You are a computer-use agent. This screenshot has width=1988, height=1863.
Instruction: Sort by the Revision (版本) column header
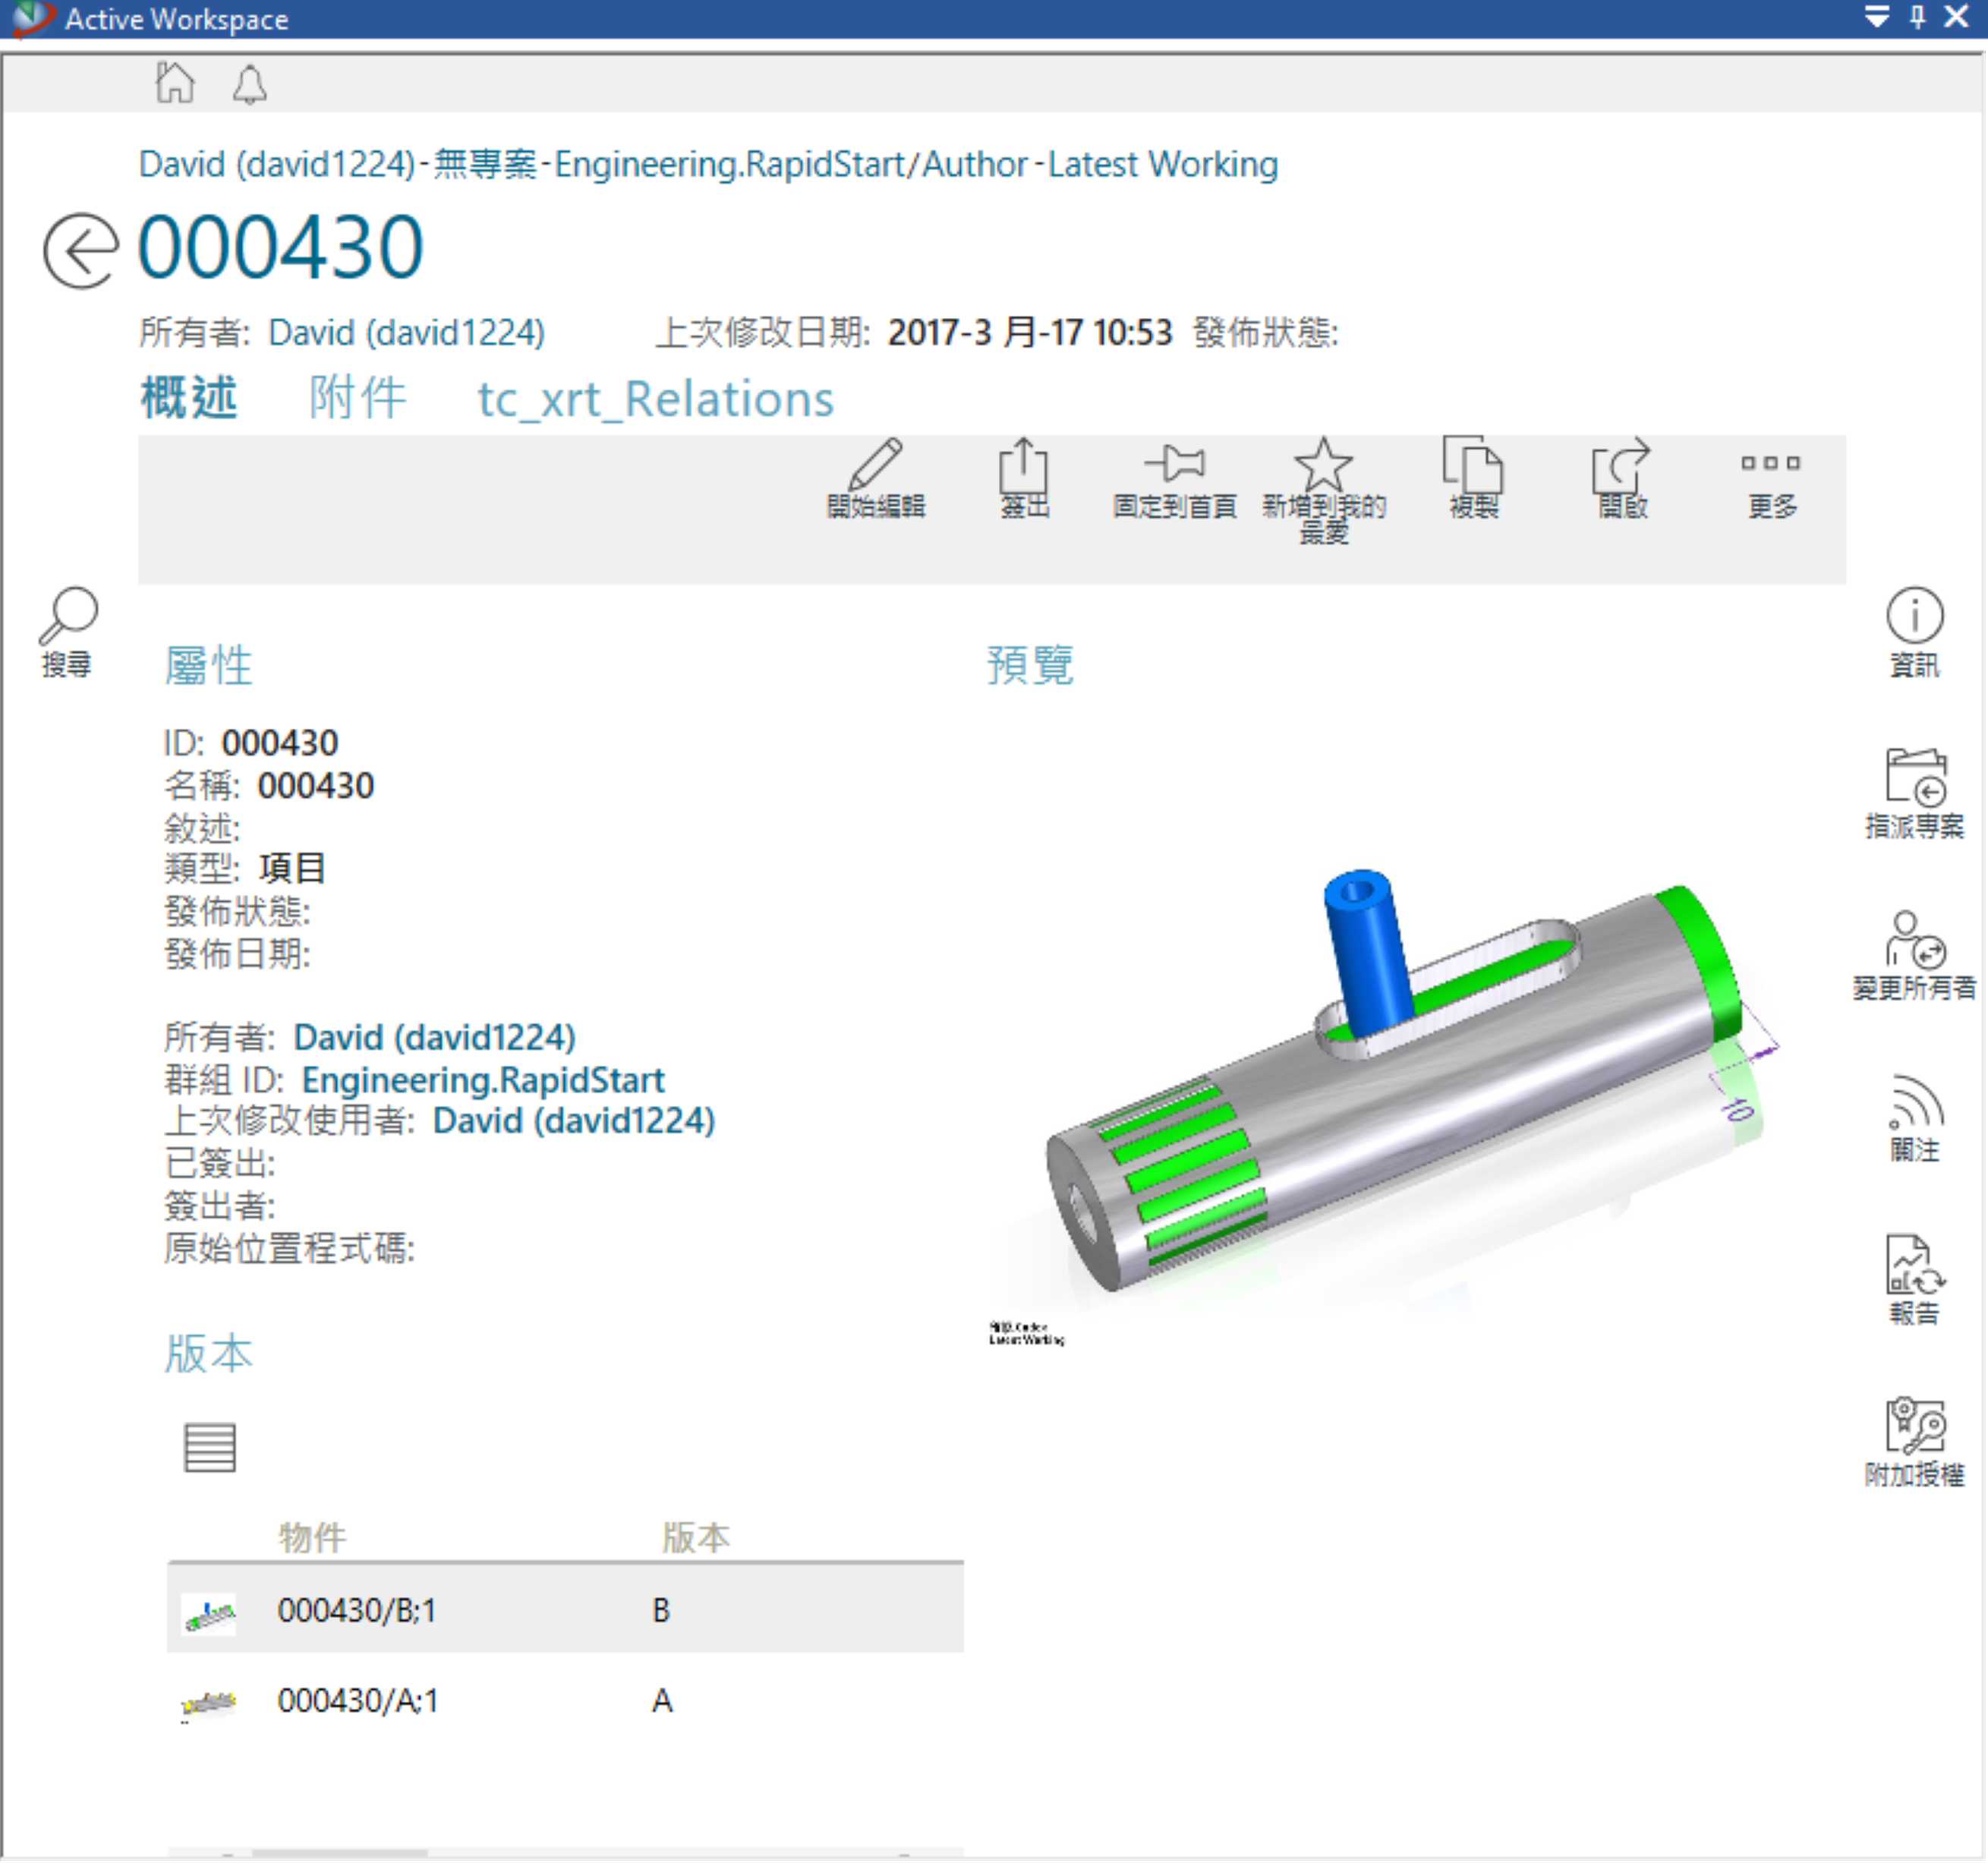point(696,1538)
